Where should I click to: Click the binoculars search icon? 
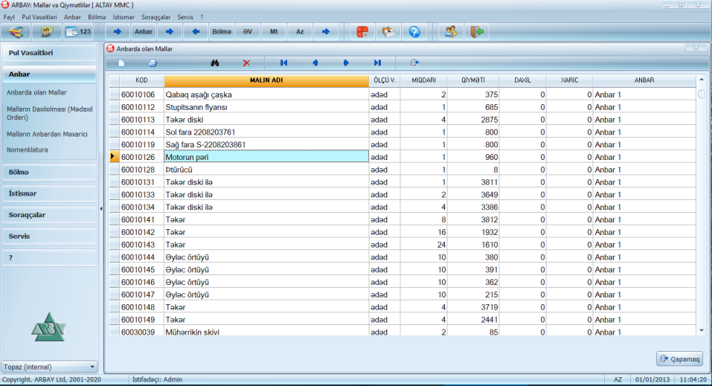click(x=215, y=63)
